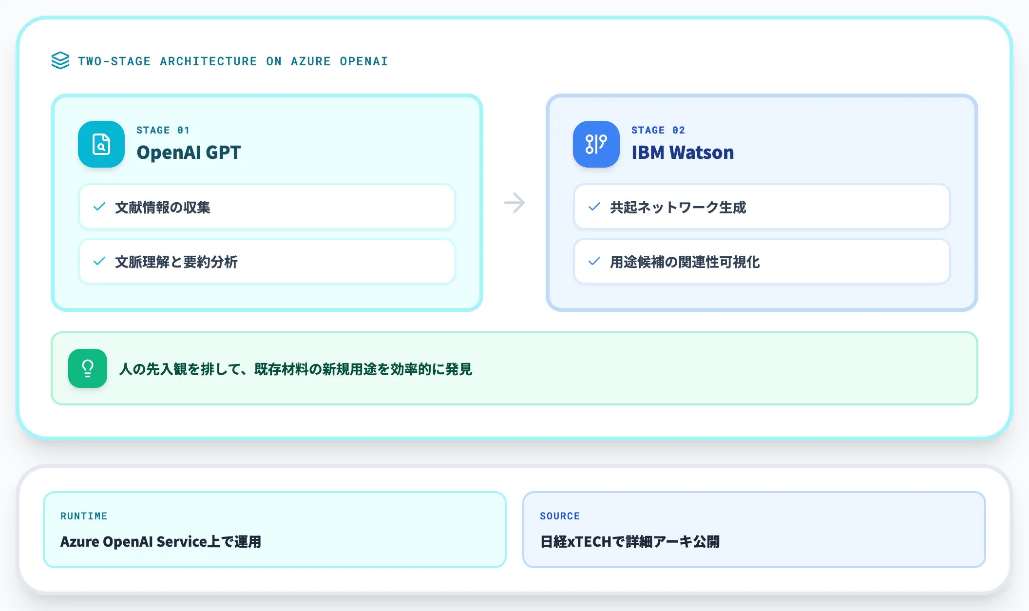
Task: Select the 文献情報の収集 text
Action: pyautogui.click(x=163, y=207)
